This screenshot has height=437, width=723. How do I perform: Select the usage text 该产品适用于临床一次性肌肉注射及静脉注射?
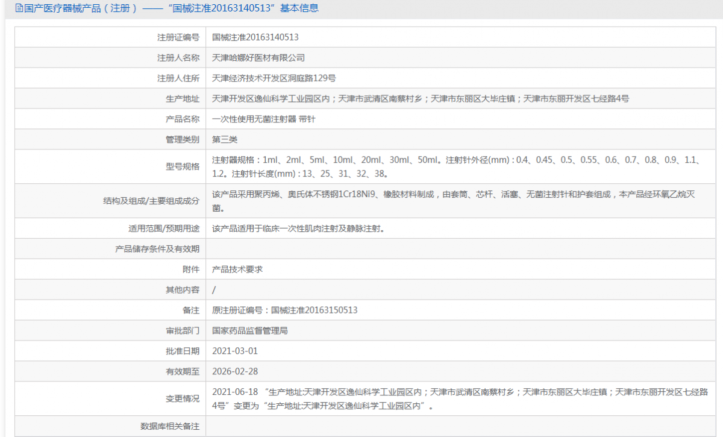coord(298,229)
